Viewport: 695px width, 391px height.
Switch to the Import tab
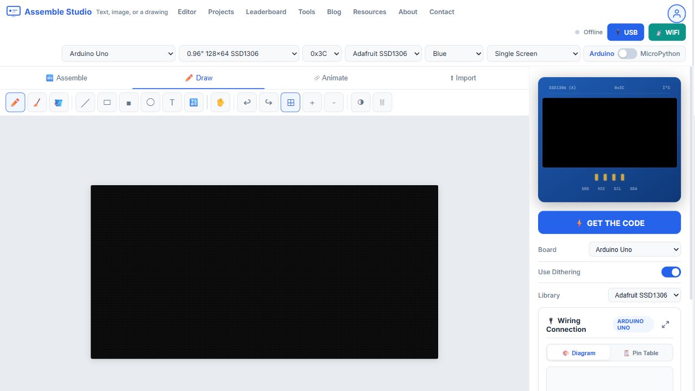(463, 78)
